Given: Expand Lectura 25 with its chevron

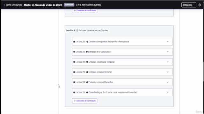Looking at the screenshot, I should [168, 92].
